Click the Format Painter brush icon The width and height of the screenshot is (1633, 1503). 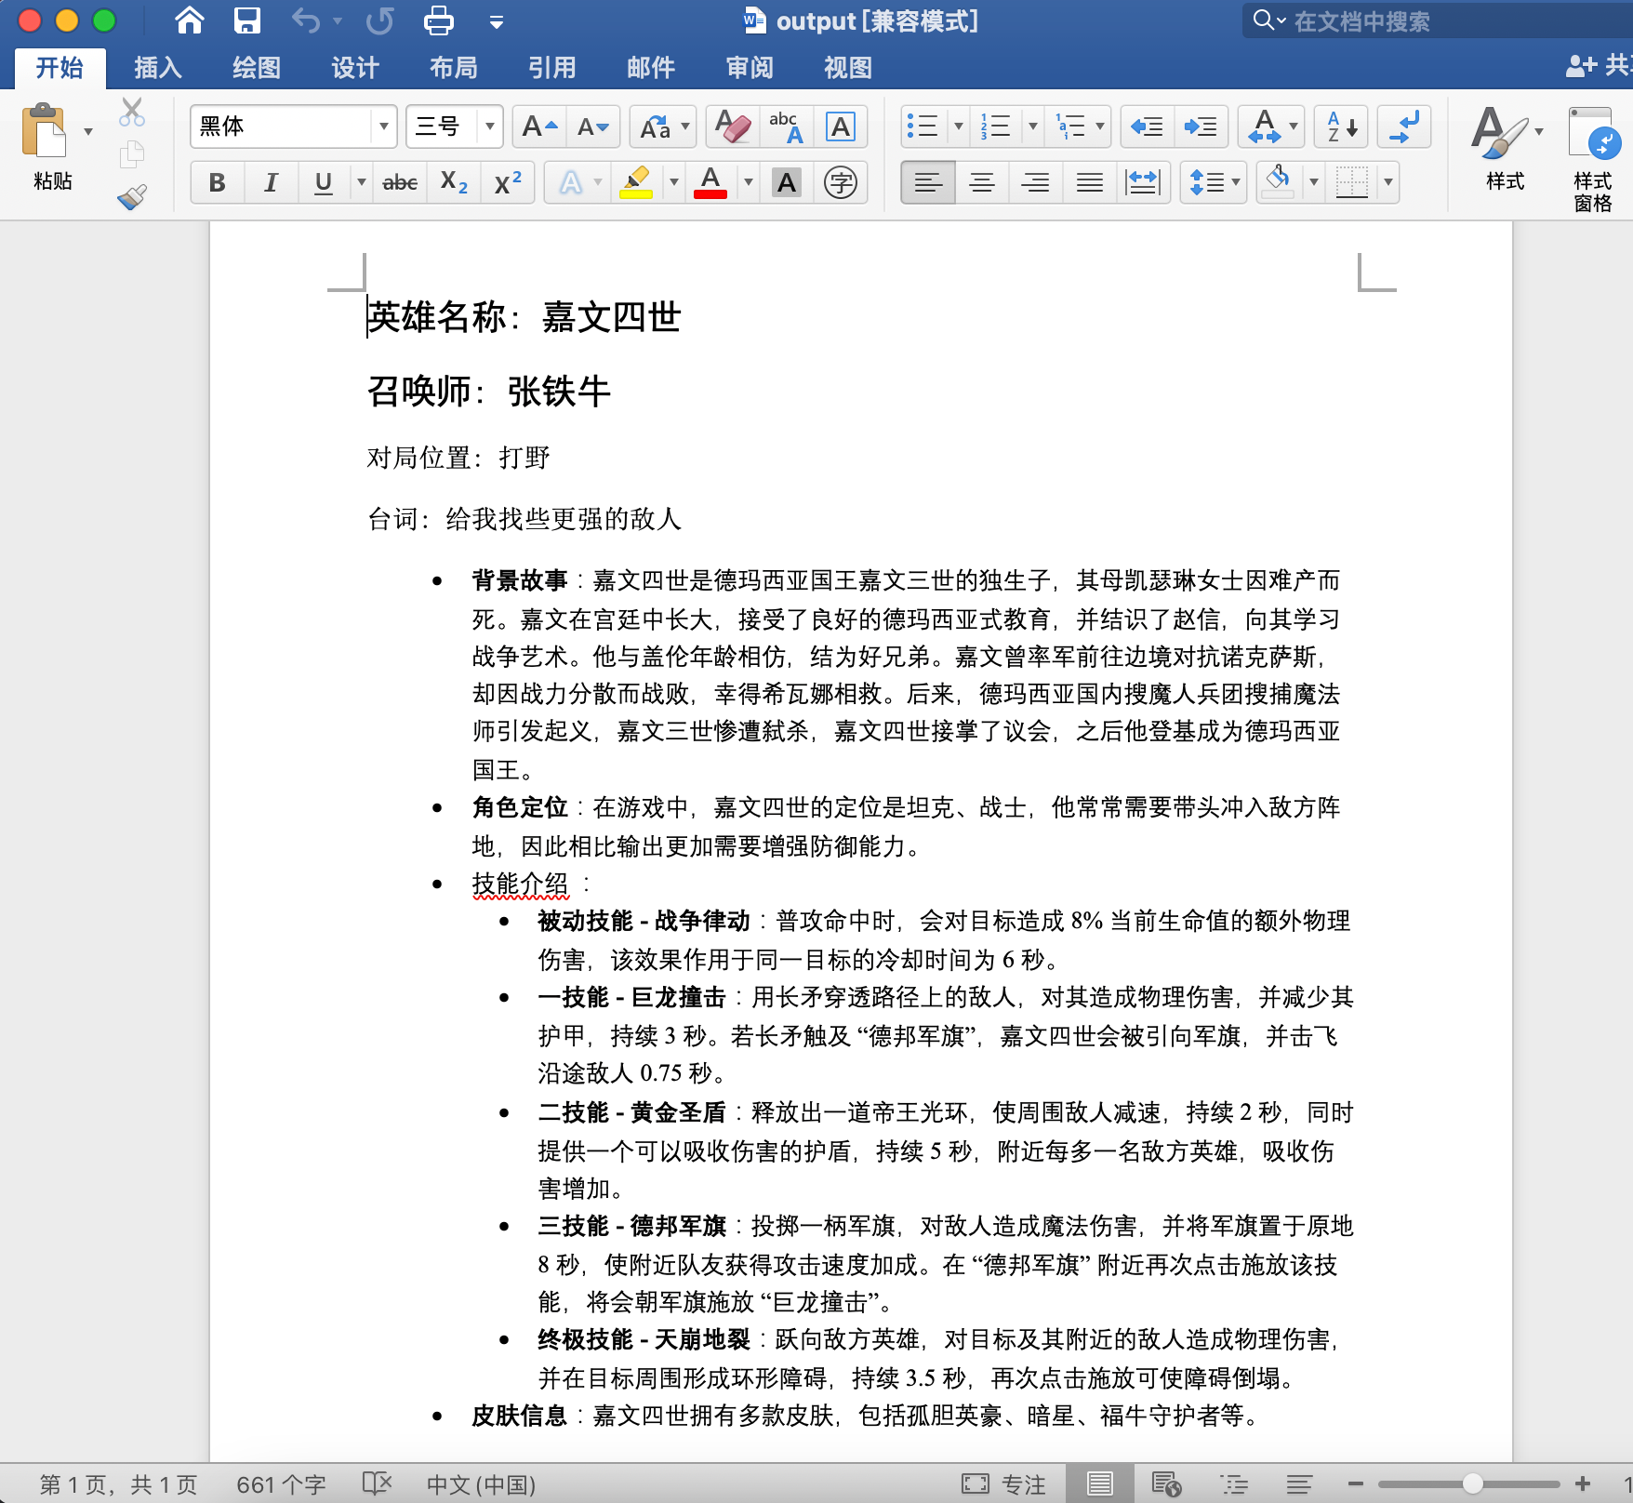(132, 196)
